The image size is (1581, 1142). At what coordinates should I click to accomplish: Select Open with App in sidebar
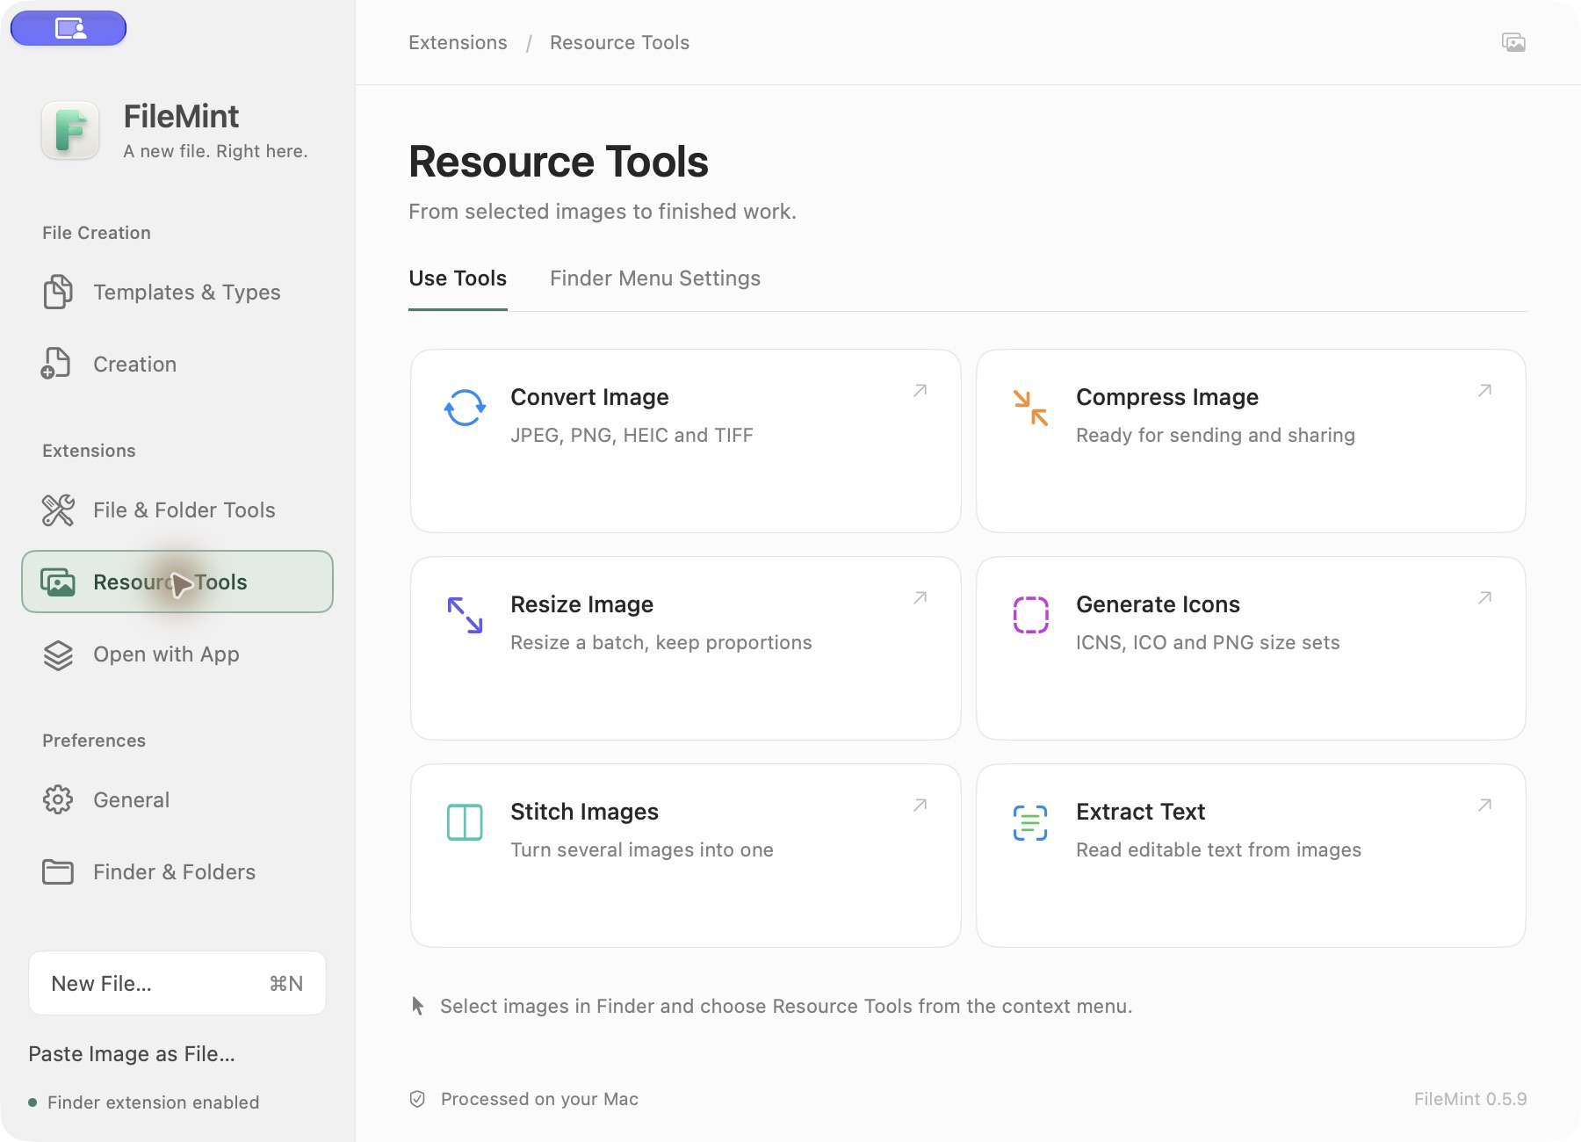point(177,654)
